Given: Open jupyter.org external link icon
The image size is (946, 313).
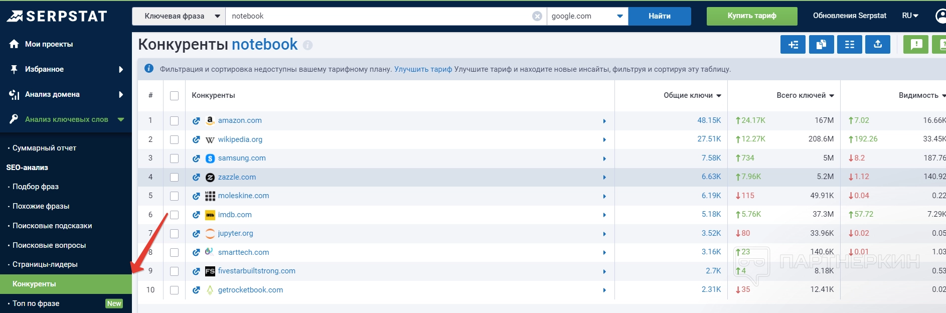Looking at the screenshot, I should (196, 234).
